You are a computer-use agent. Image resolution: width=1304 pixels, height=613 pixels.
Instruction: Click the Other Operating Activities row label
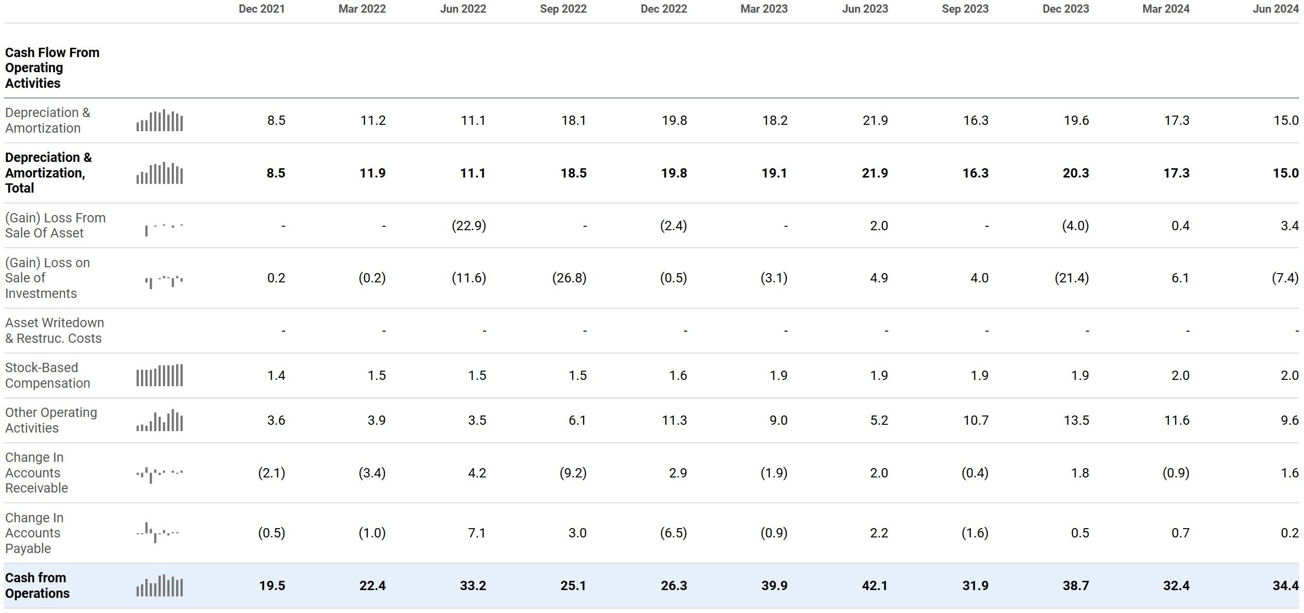[51, 420]
